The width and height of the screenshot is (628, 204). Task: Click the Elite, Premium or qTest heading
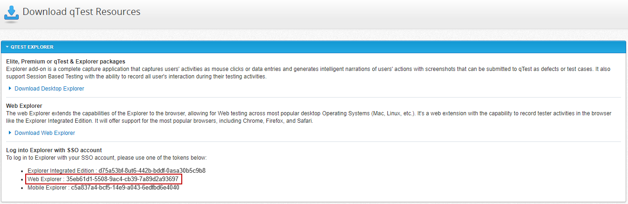click(65, 62)
